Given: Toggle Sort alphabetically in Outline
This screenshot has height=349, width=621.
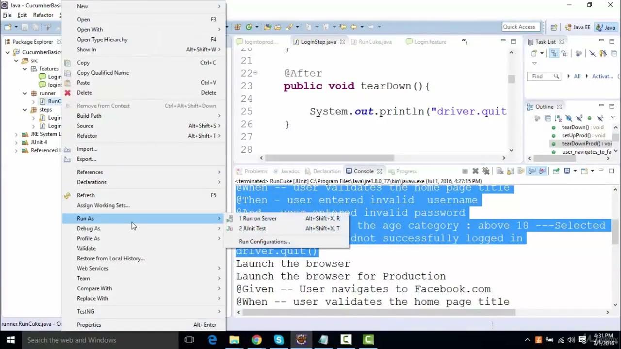Looking at the screenshot, I should coord(558,118).
